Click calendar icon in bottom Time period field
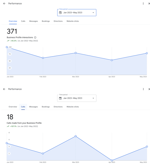 [60, 98]
